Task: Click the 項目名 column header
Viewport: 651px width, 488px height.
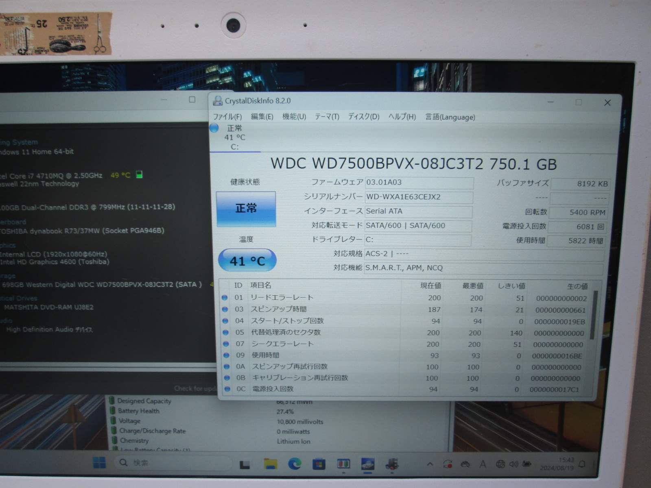Action: 261,285
